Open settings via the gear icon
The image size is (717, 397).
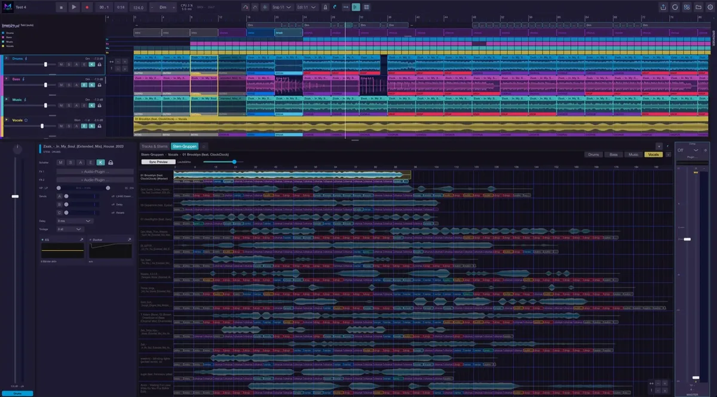(x=709, y=7)
